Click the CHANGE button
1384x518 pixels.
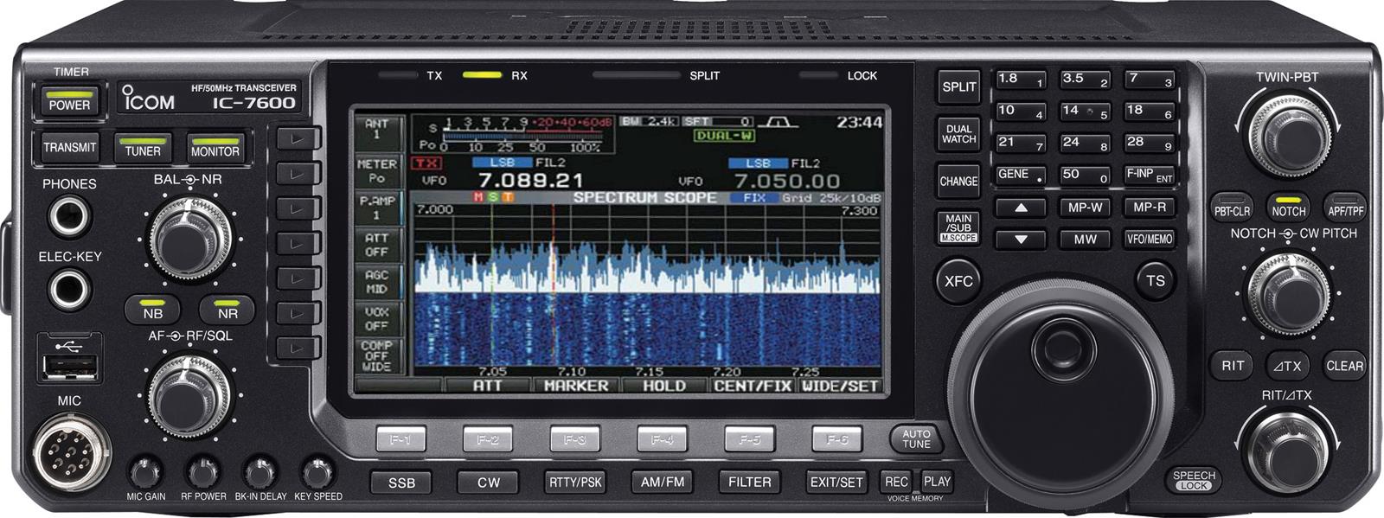pos(959,182)
